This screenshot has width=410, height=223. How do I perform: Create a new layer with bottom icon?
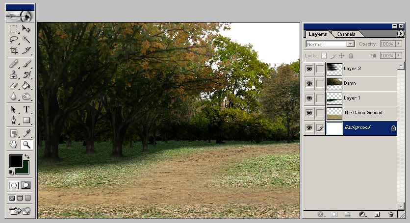[x=377, y=214]
